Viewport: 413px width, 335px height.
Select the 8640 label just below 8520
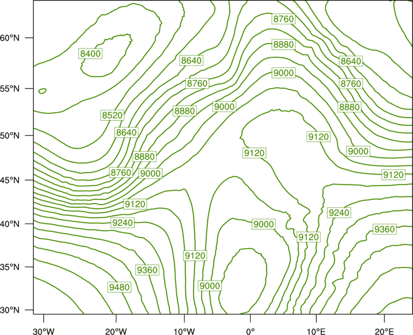click(x=126, y=132)
